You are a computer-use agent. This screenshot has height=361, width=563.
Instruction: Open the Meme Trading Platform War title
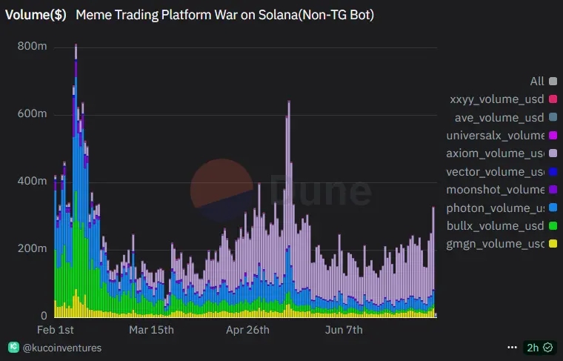(x=224, y=15)
